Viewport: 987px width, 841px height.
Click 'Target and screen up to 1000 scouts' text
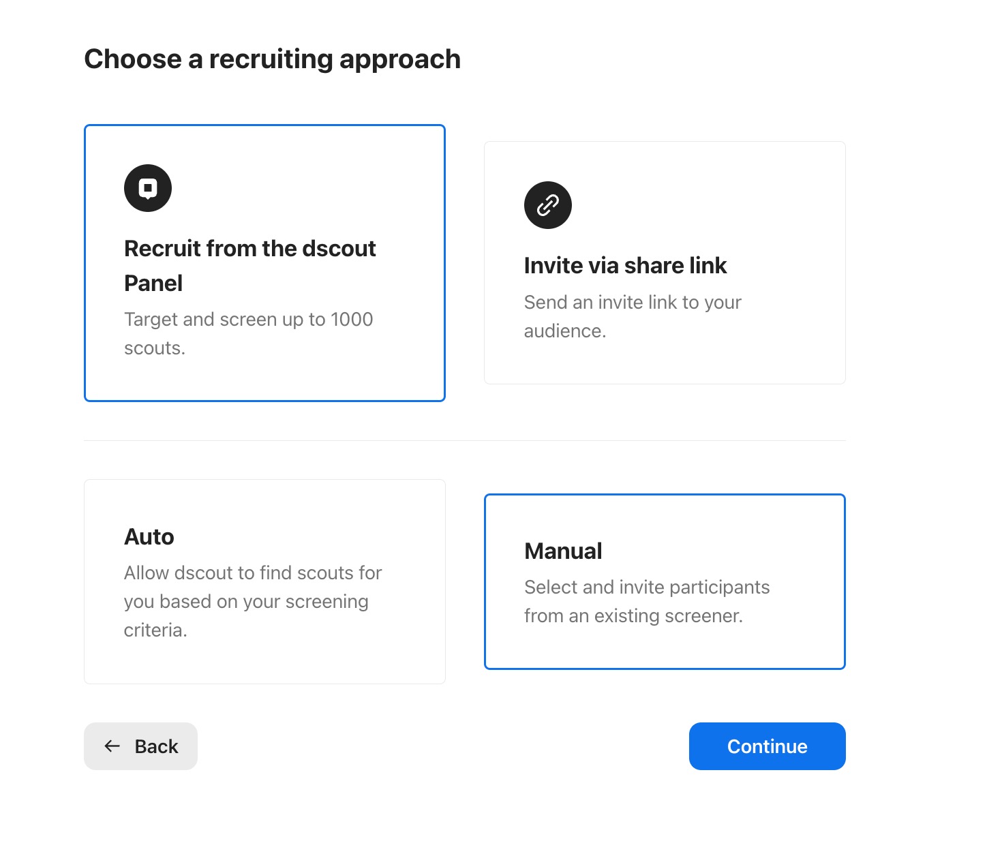(249, 333)
